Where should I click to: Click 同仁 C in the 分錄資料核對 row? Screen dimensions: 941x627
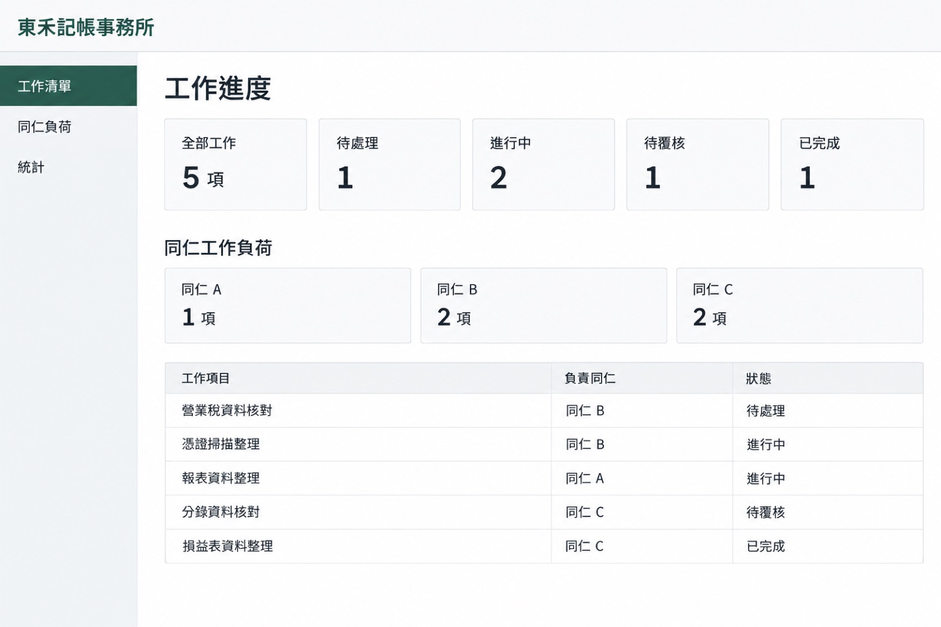click(x=585, y=512)
